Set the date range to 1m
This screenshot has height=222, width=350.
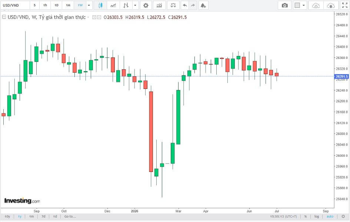click(x=31, y=216)
